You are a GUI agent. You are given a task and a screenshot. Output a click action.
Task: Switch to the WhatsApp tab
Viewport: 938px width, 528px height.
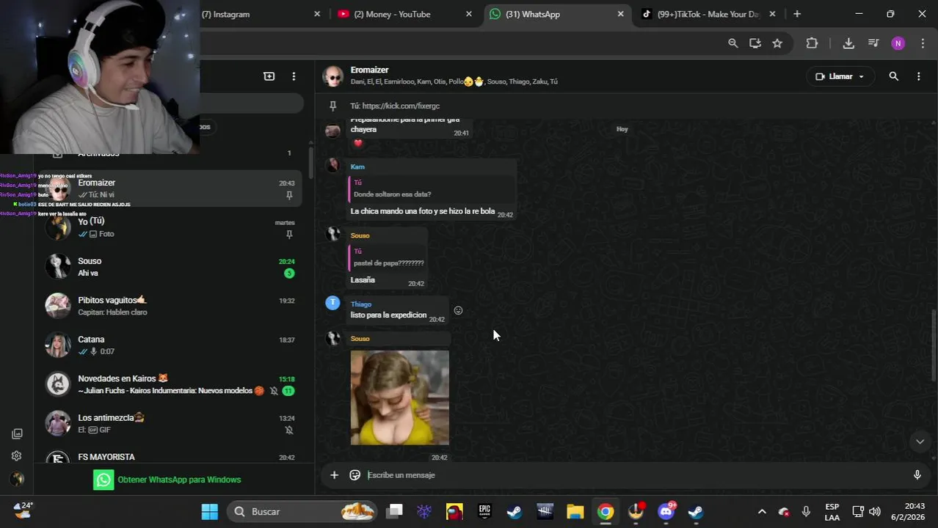[x=556, y=14]
